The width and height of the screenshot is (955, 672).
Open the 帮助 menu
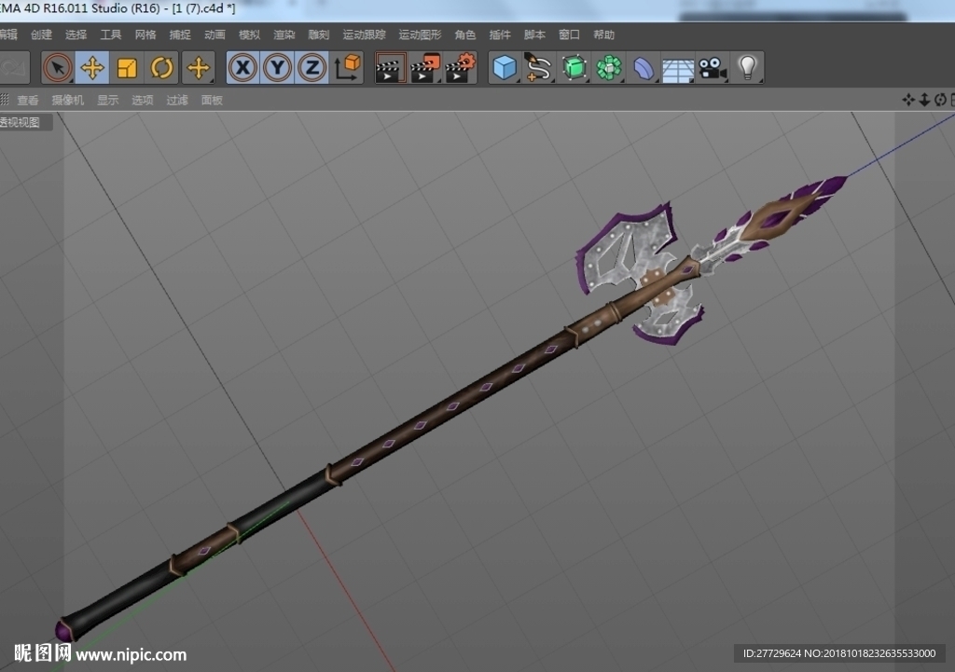tap(604, 34)
